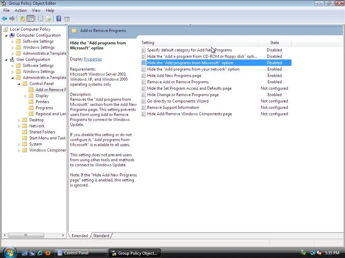Expand the Network tree node
This screenshot has width=345, height=258.
click(x=19, y=126)
